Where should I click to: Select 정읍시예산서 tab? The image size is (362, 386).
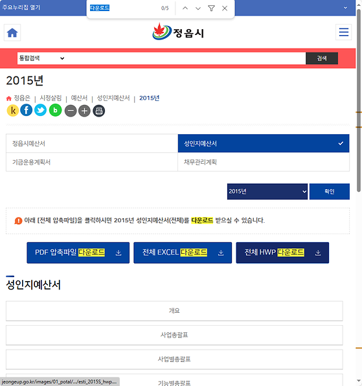pyautogui.click(x=92, y=143)
